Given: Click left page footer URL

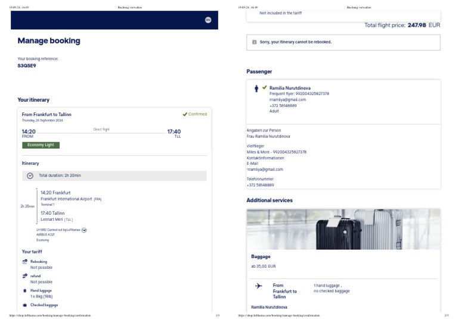Looking at the screenshot, I should tap(50, 315).
